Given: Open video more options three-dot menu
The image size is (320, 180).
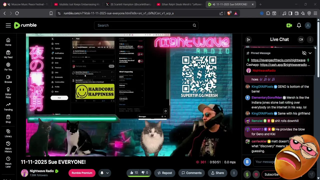Looking at the screenshot, I should coord(234,173).
